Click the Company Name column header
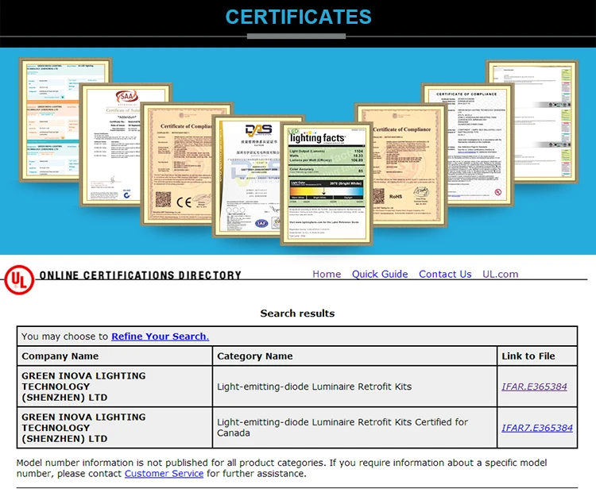 (60, 356)
